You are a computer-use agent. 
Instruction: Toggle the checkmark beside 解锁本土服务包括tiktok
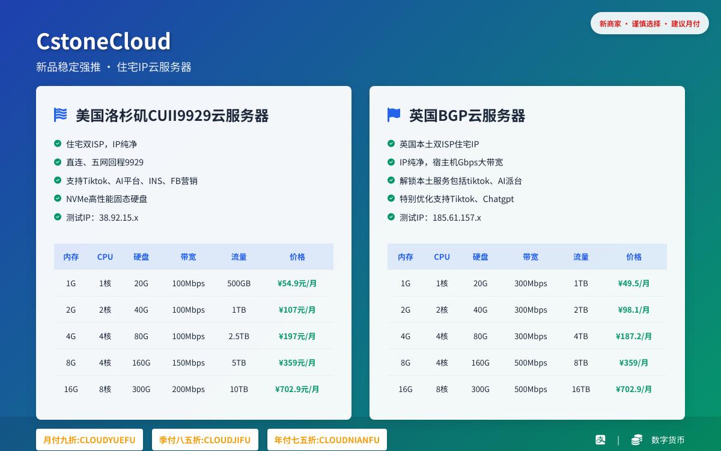tap(391, 181)
